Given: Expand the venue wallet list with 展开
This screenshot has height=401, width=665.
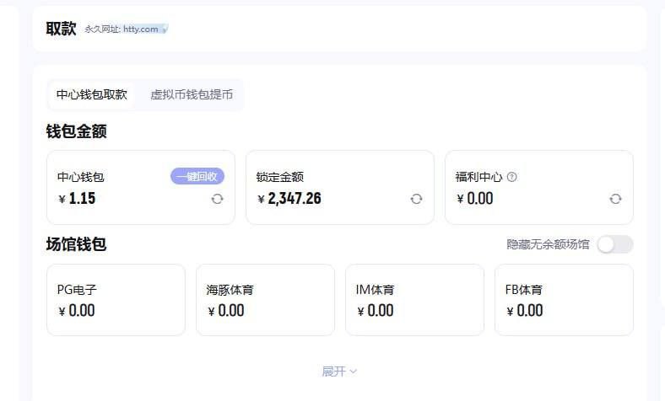Looking at the screenshot, I should click(339, 371).
